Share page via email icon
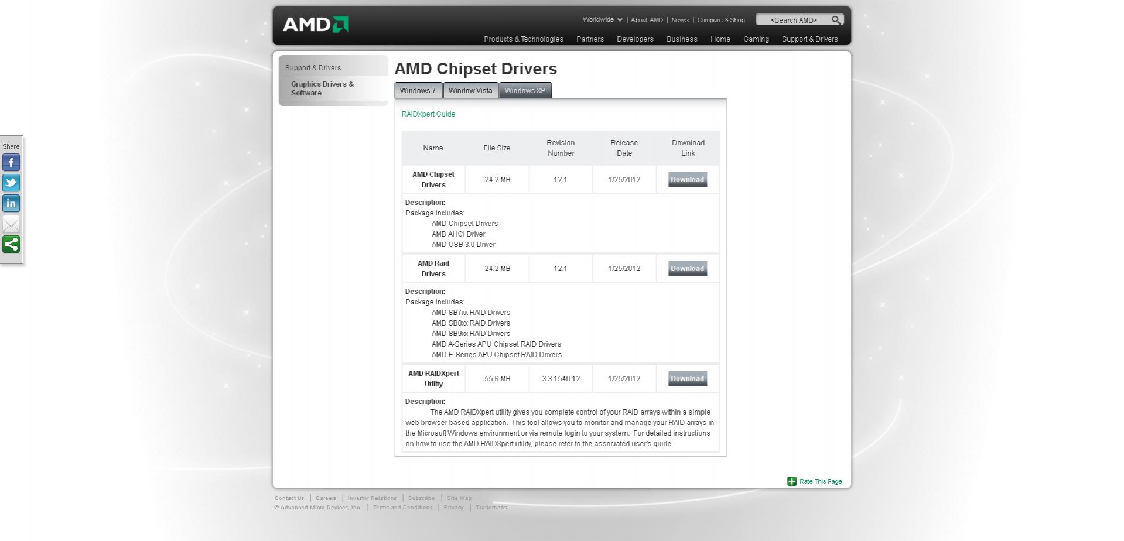1124x541 pixels. point(11,224)
